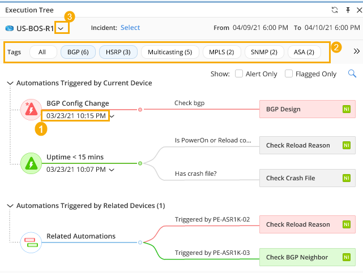Select the BGP (6) tag

tap(78, 52)
